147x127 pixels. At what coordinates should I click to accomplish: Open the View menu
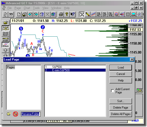[45, 8]
